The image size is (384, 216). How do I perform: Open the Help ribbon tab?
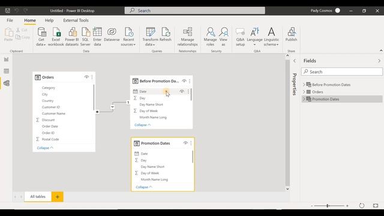[x=49, y=20]
